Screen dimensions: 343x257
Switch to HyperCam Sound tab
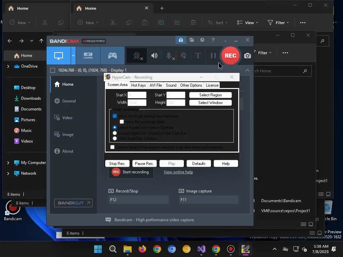[x=171, y=85]
